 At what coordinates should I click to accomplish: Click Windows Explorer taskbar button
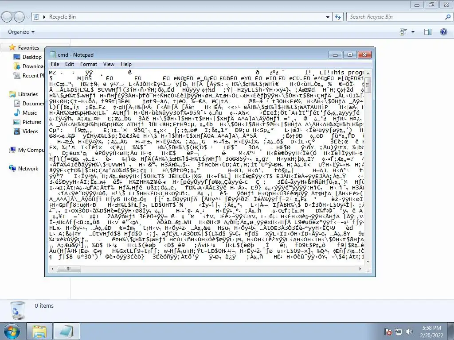39,332
